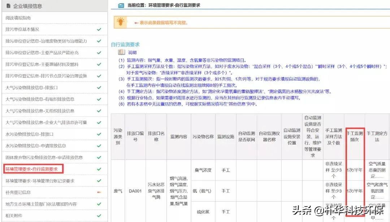Click the 说明 book icon
The width and height of the screenshot is (390, 222).
pyautogui.click(x=121, y=52)
